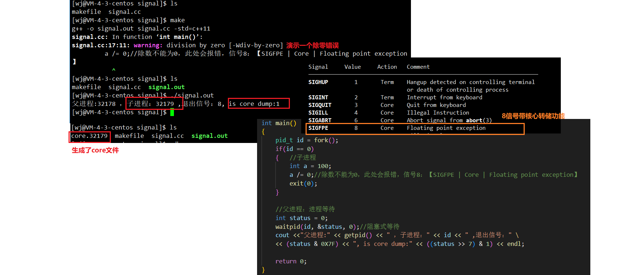Click 'int a = 100;' code line
Image resolution: width=633 pixels, height=275 pixels.
point(310,166)
